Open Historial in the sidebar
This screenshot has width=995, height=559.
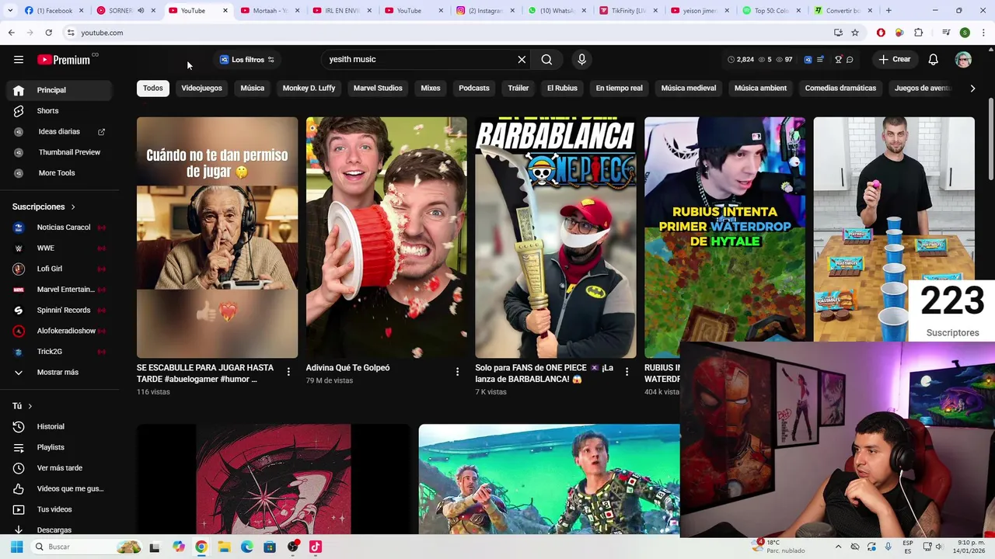60,426
